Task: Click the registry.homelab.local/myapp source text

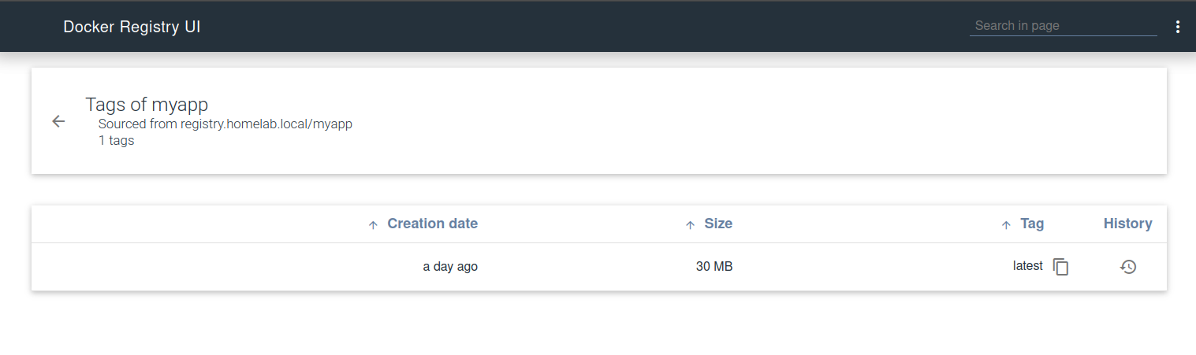Action: coord(266,124)
